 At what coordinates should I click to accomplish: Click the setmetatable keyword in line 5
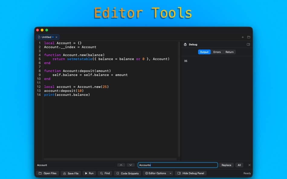[x=80, y=59]
